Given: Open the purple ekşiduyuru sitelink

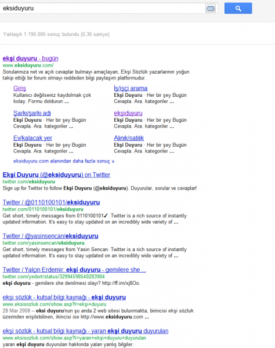Looking at the screenshot, I should coord(128,113).
